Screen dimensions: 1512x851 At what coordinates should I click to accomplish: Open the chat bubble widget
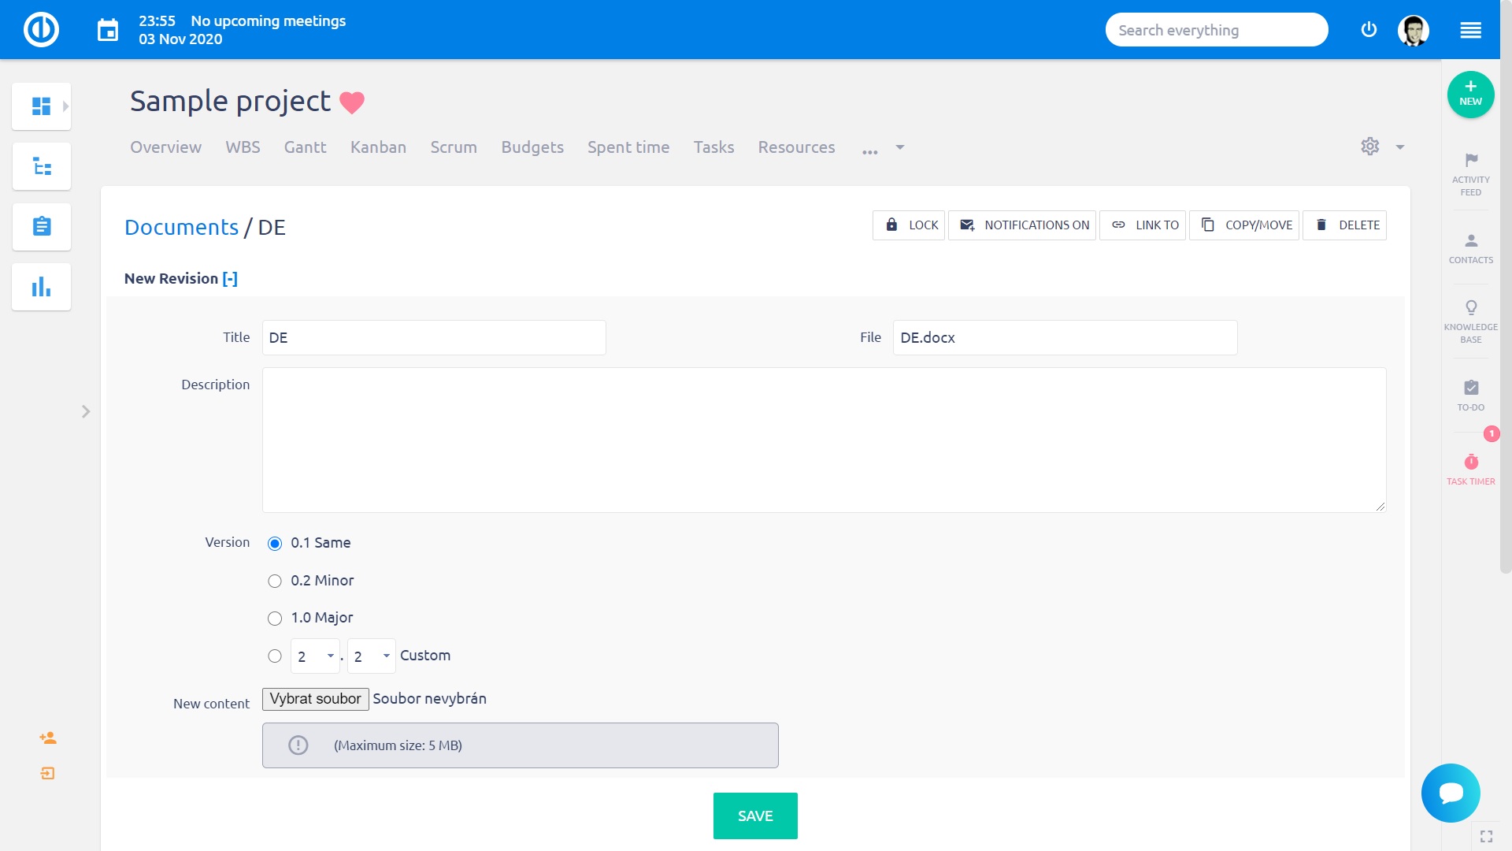(1451, 792)
